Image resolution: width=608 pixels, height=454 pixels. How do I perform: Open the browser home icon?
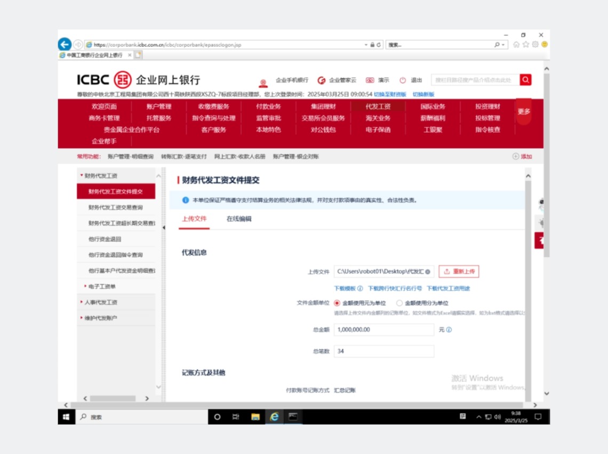tap(516, 45)
